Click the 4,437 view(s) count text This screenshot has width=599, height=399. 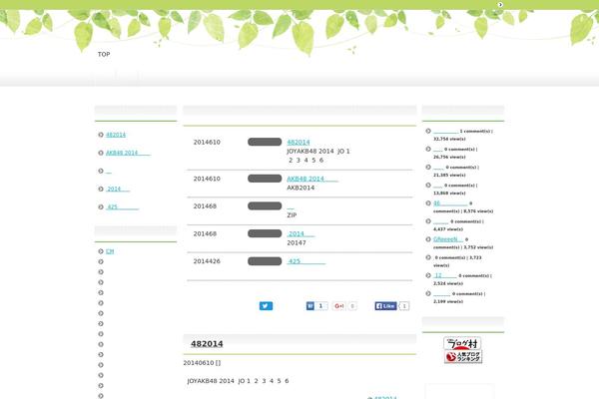(x=448, y=229)
